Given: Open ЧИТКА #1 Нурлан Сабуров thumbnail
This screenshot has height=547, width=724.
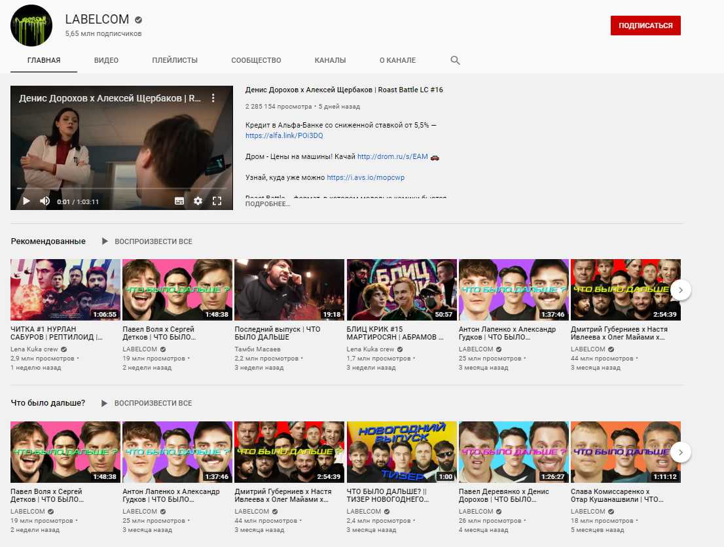Looking at the screenshot, I should coord(65,290).
